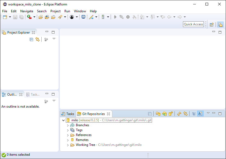Screen dimensions: 226x159
Task: Click the Quick Access field
Action: [x=193, y=24]
